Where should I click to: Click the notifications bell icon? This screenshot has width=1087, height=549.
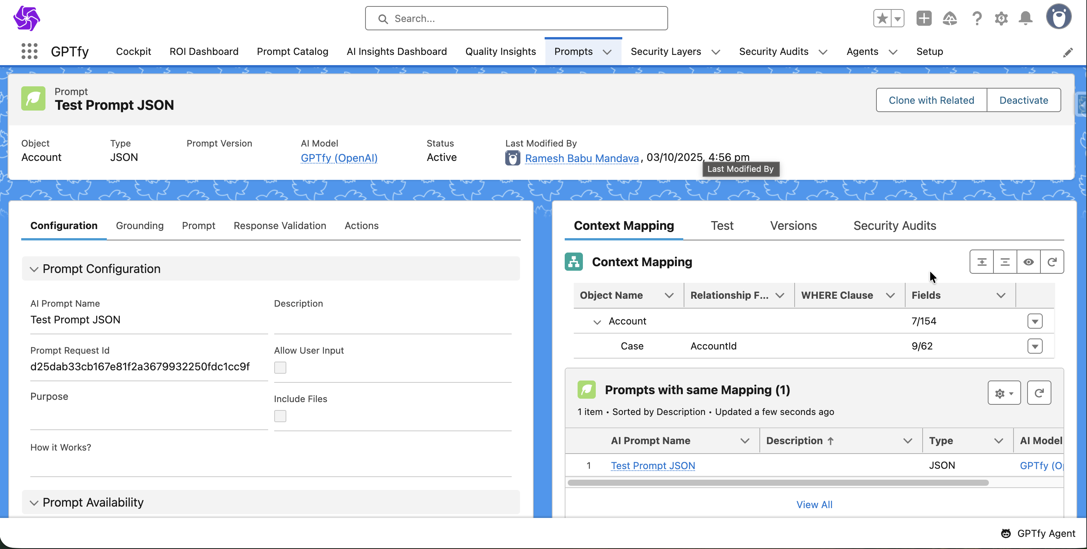(x=1025, y=18)
